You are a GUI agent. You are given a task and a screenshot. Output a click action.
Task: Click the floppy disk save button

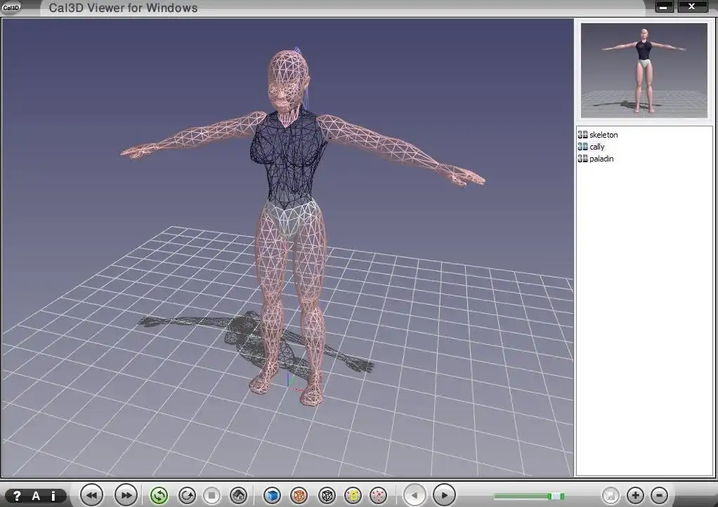tap(611, 496)
